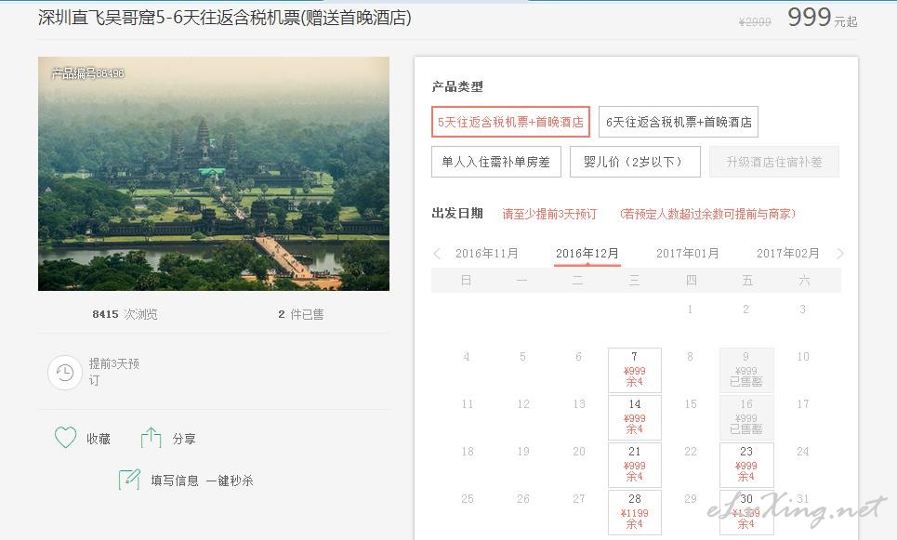897x540 pixels.
Task: Open the Angkor Wat product photo
Action: click(x=214, y=174)
